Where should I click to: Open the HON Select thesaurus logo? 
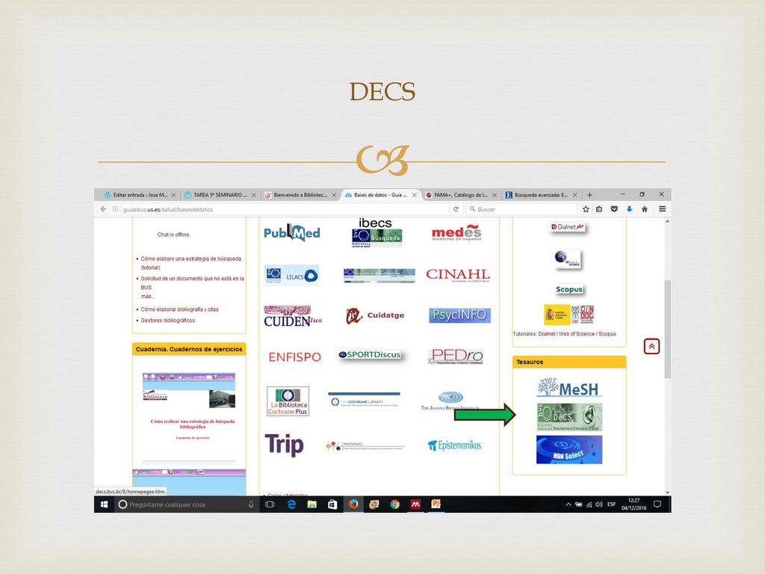click(x=569, y=449)
